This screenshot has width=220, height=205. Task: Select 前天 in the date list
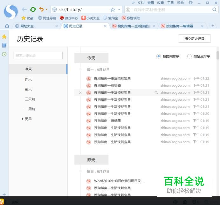tap(29, 89)
